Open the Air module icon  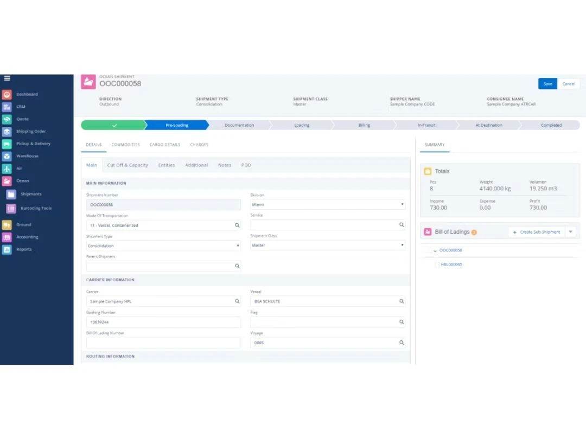7,169
